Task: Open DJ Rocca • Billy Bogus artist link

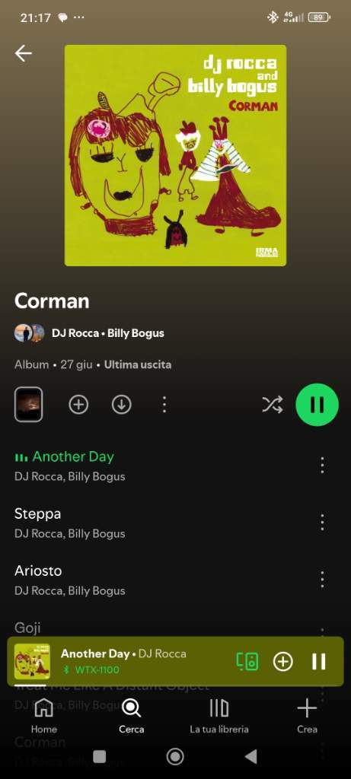Action: pyautogui.click(x=108, y=333)
